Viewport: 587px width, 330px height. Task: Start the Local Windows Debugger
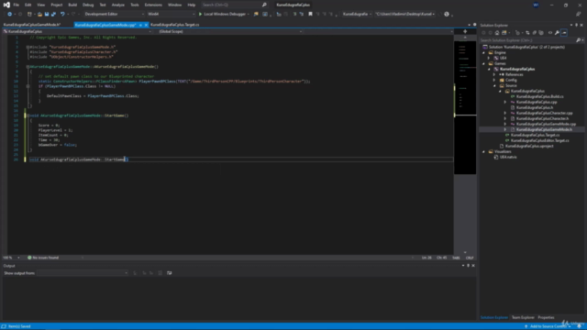(x=223, y=15)
